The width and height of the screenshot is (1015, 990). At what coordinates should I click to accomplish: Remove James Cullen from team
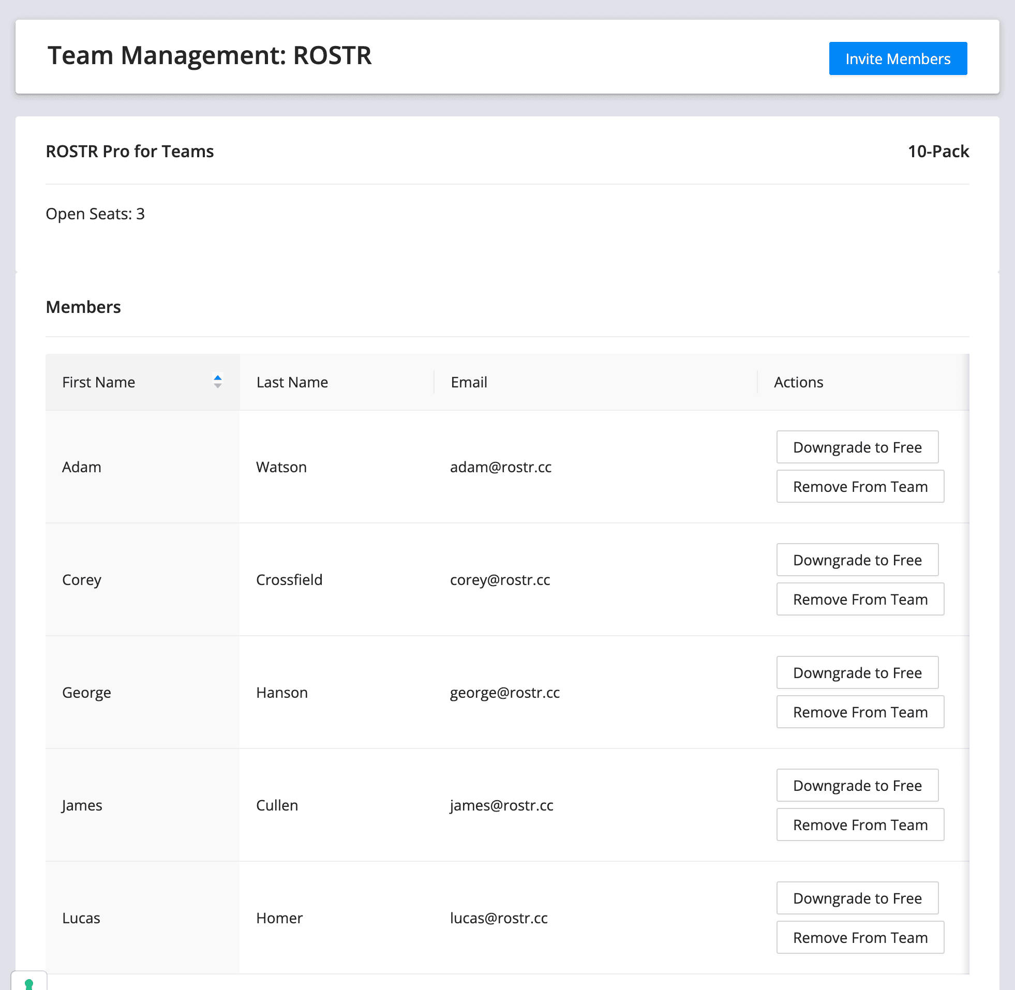coord(860,825)
